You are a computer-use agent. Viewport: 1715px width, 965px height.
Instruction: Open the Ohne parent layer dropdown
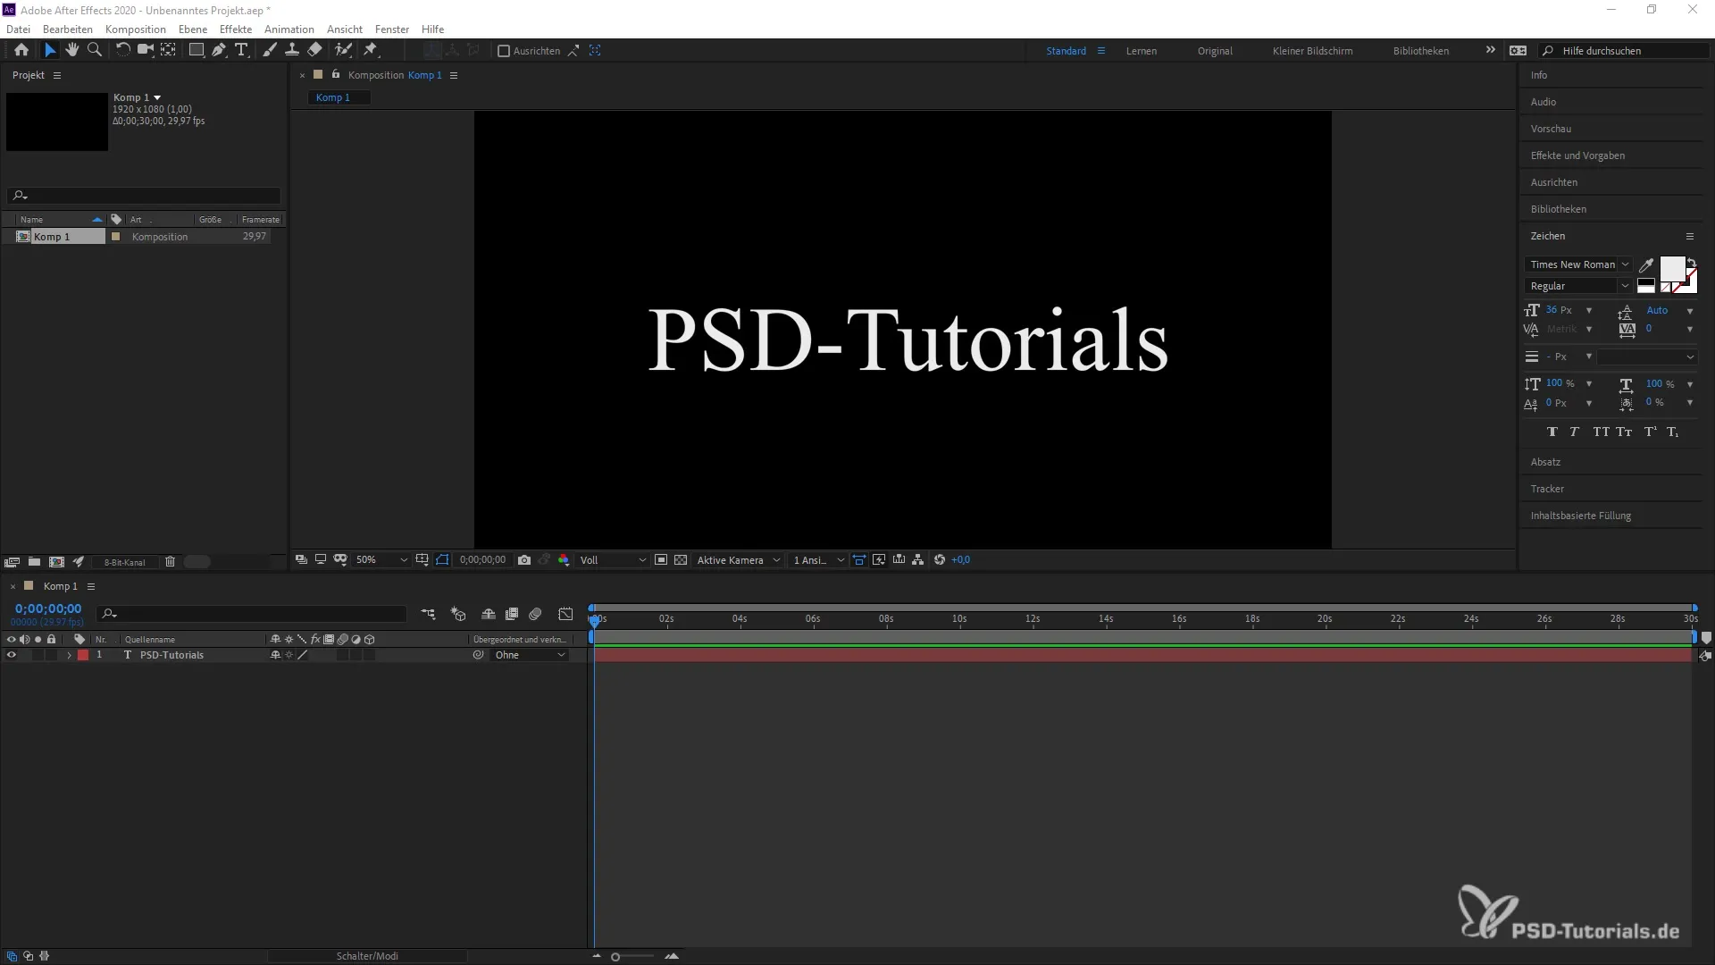coord(530,655)
